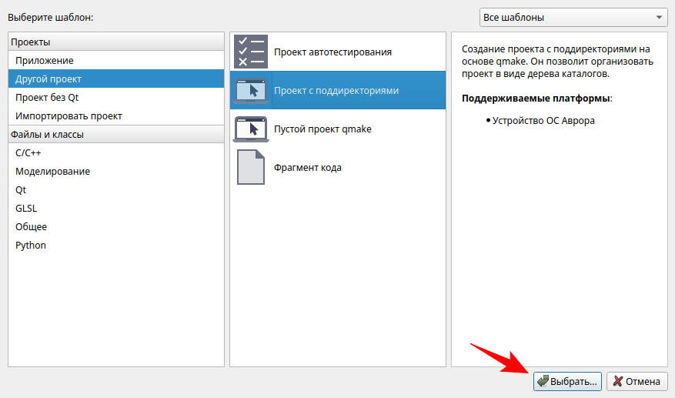Select 'Пустой проект qmake' template label
Image resolution: width=675 pixels, height=398 pixels.
(x=322, y=129)
